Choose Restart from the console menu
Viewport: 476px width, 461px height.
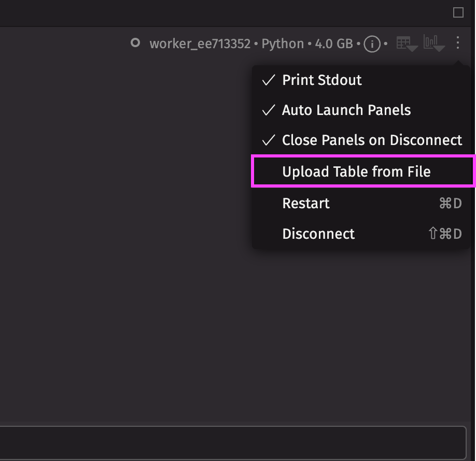coord(306,203)
